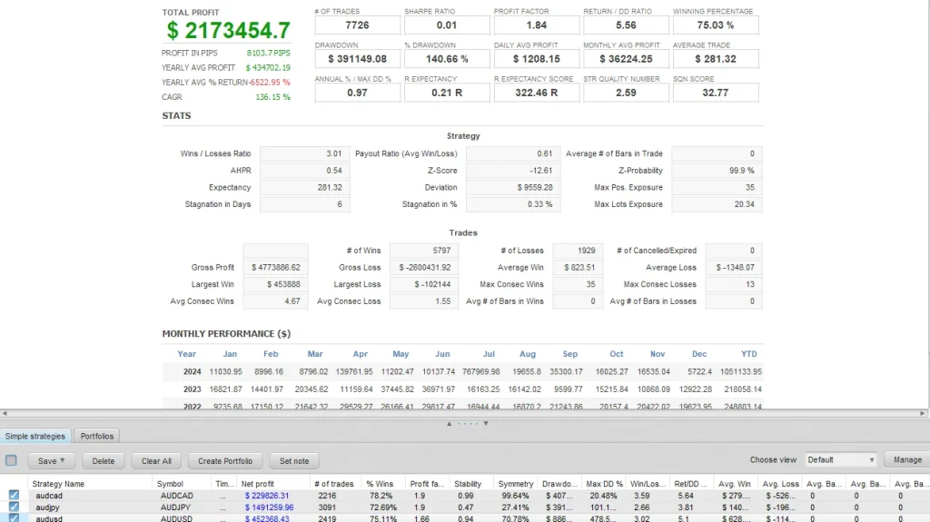Screen dimensions: 930x522
Task: Uncheck the audcad strategy checkbox
Action: (14, 496)
